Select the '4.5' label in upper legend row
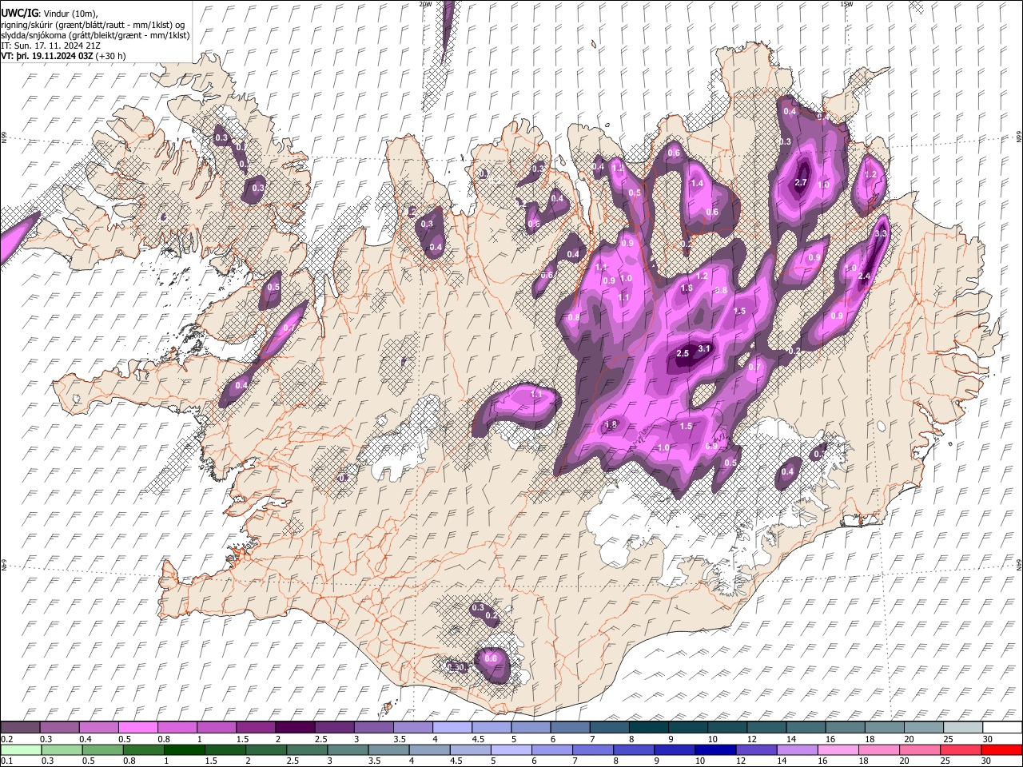Screen dimensions: 1023x767 pyautogui.click(x=478, y=739)
